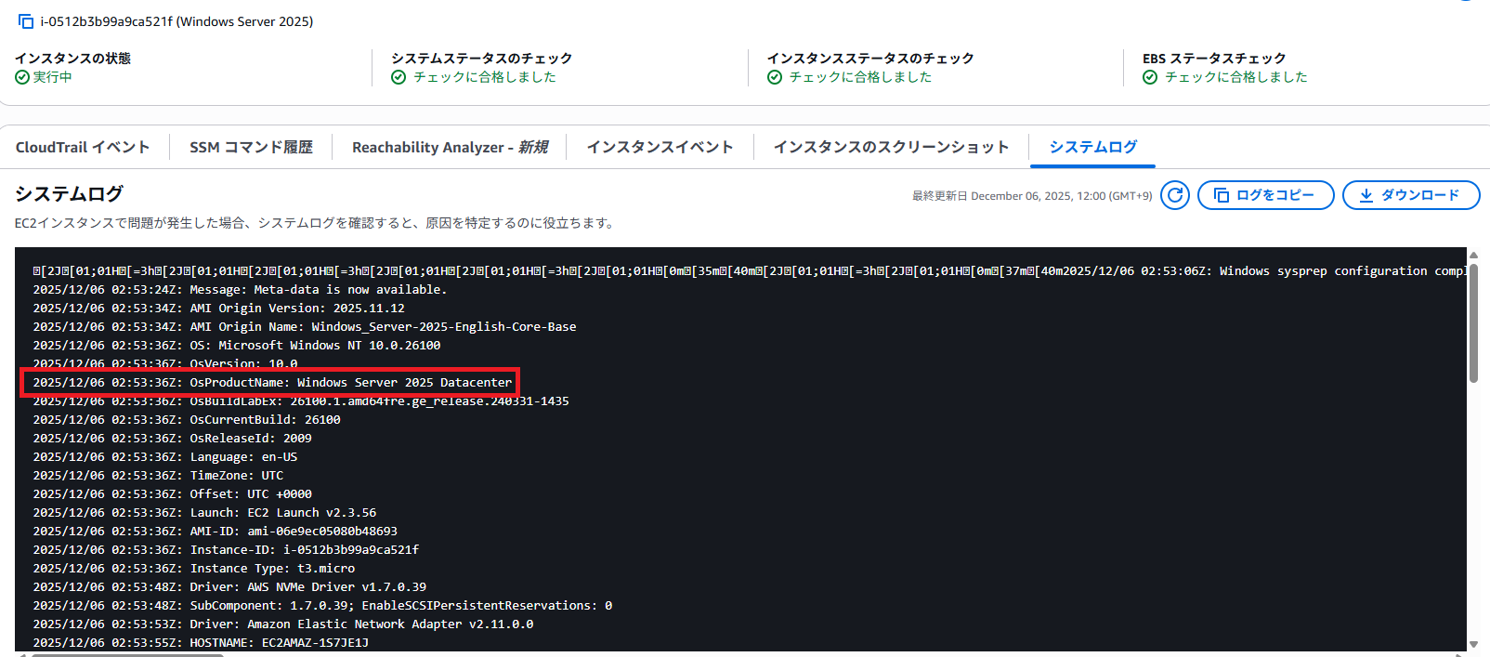Switch to the SSM コマンド履歴 tab
Viewport: 1490px width, 657px height.
click(x=251, y=147)
